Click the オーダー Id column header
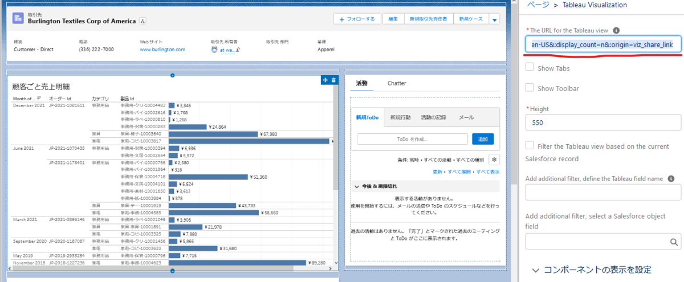The width and height of the screenshot is (684, 282). pos(60,99)
